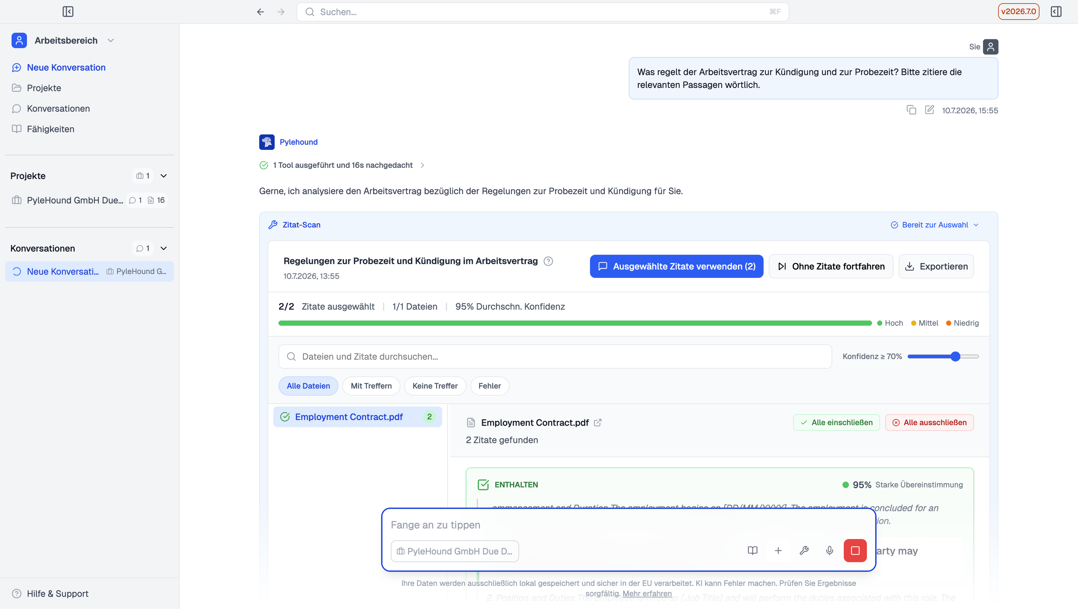1078x609 pixels.
Task: Open the skills book icon in composer
Action: click(x=752, y=550)
